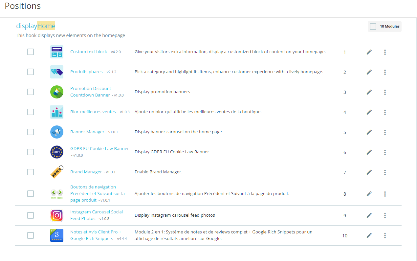Edit the Notes et Avis Client Pro module
The width and height of the screenshot is (417, 261).
[369, 235]
